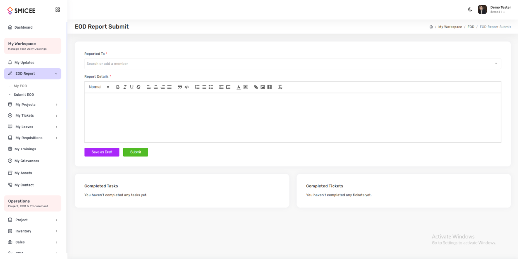Insert video in report details
Viewport: 518px width, 259px height.
(x=270, y=87)
